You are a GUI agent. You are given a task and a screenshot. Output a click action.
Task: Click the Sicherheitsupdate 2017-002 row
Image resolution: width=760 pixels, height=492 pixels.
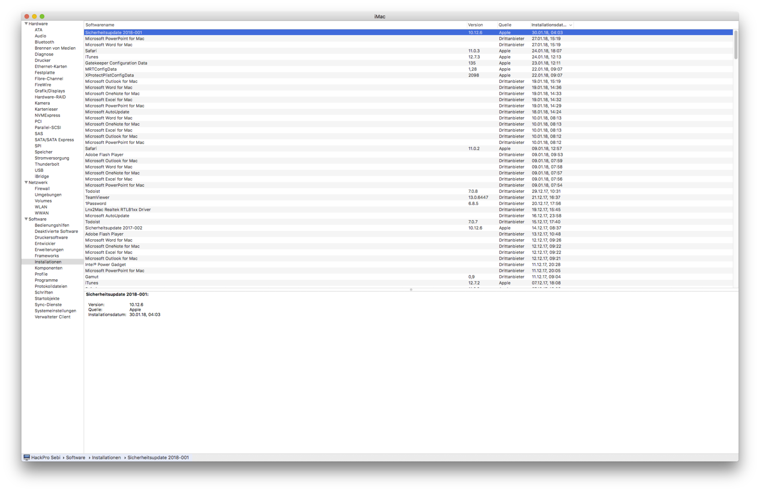click(408, 228)
